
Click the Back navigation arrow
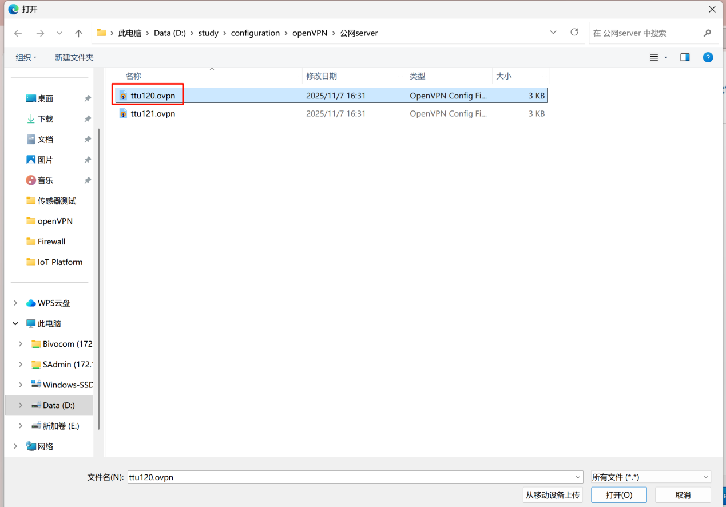pyautogui.click(x=18, y=33)
